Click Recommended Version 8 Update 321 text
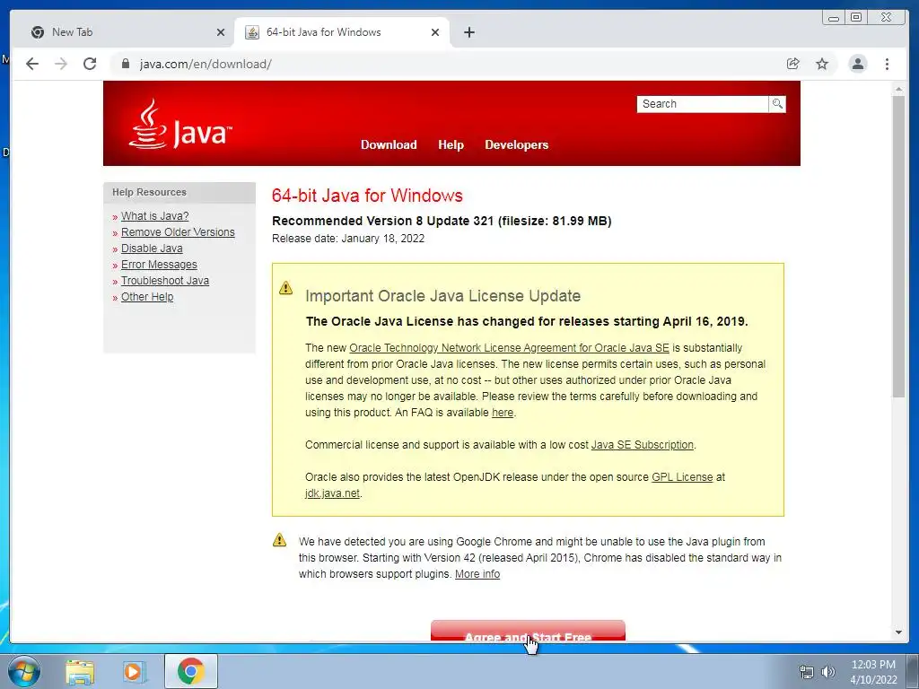The width and height of the screenshot is (919, 689). click(x=442, y=221)
